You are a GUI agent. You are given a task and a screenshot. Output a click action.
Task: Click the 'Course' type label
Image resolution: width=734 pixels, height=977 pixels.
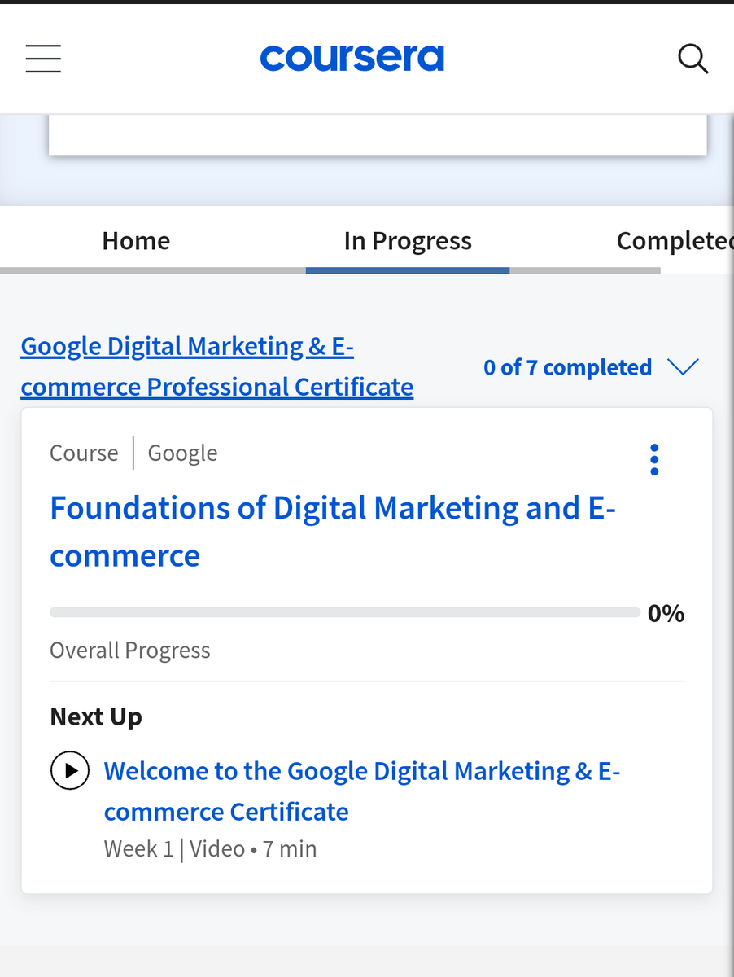click(84, 453)
